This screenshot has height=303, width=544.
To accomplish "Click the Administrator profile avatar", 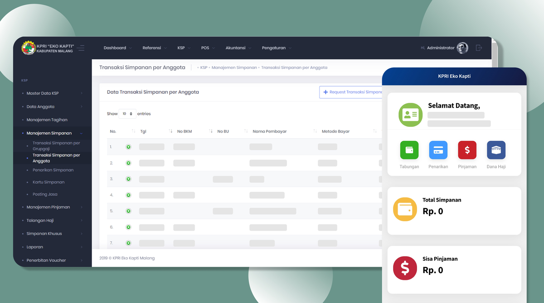I will tap(462, 48).
